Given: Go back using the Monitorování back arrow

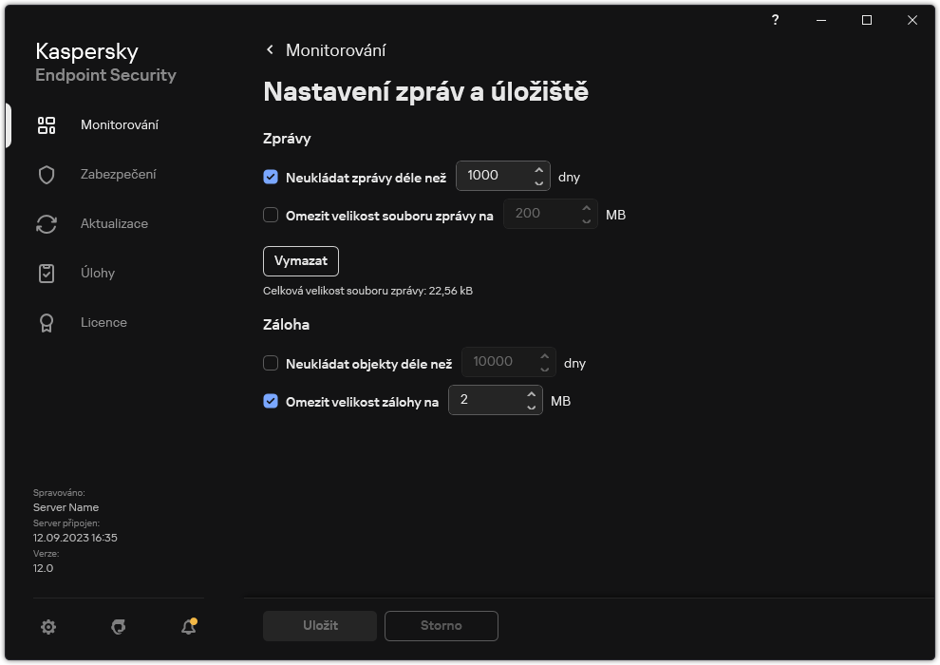Looking at the screenshot, I should (x=271, y=50).
